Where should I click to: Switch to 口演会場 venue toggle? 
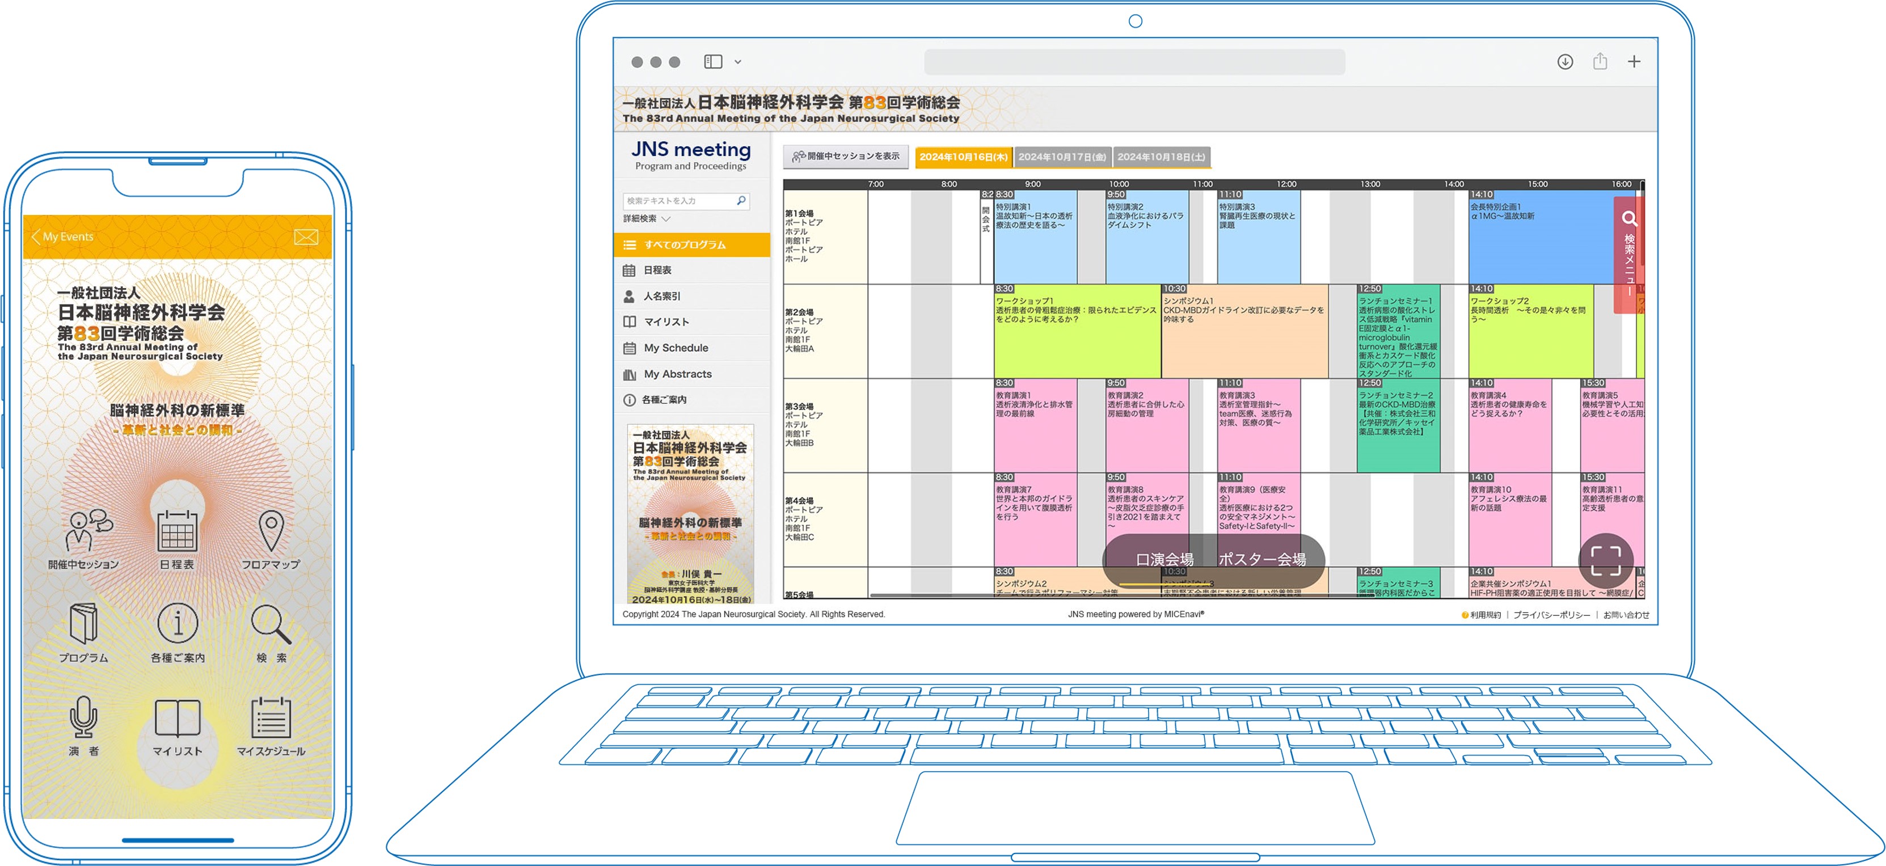coord(1164,560)
